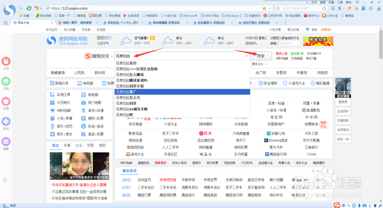Click the Sogou input method S icon
383x208 pixels.
[x=337, y=205]
